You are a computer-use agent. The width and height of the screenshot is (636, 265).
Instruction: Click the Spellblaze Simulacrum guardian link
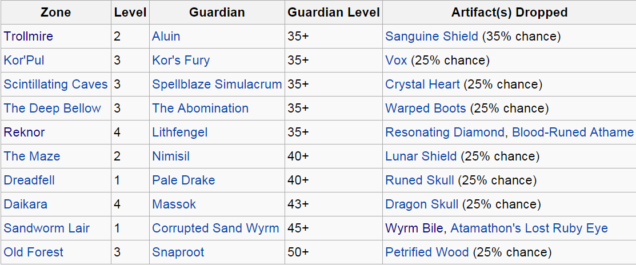pos(217,85)
